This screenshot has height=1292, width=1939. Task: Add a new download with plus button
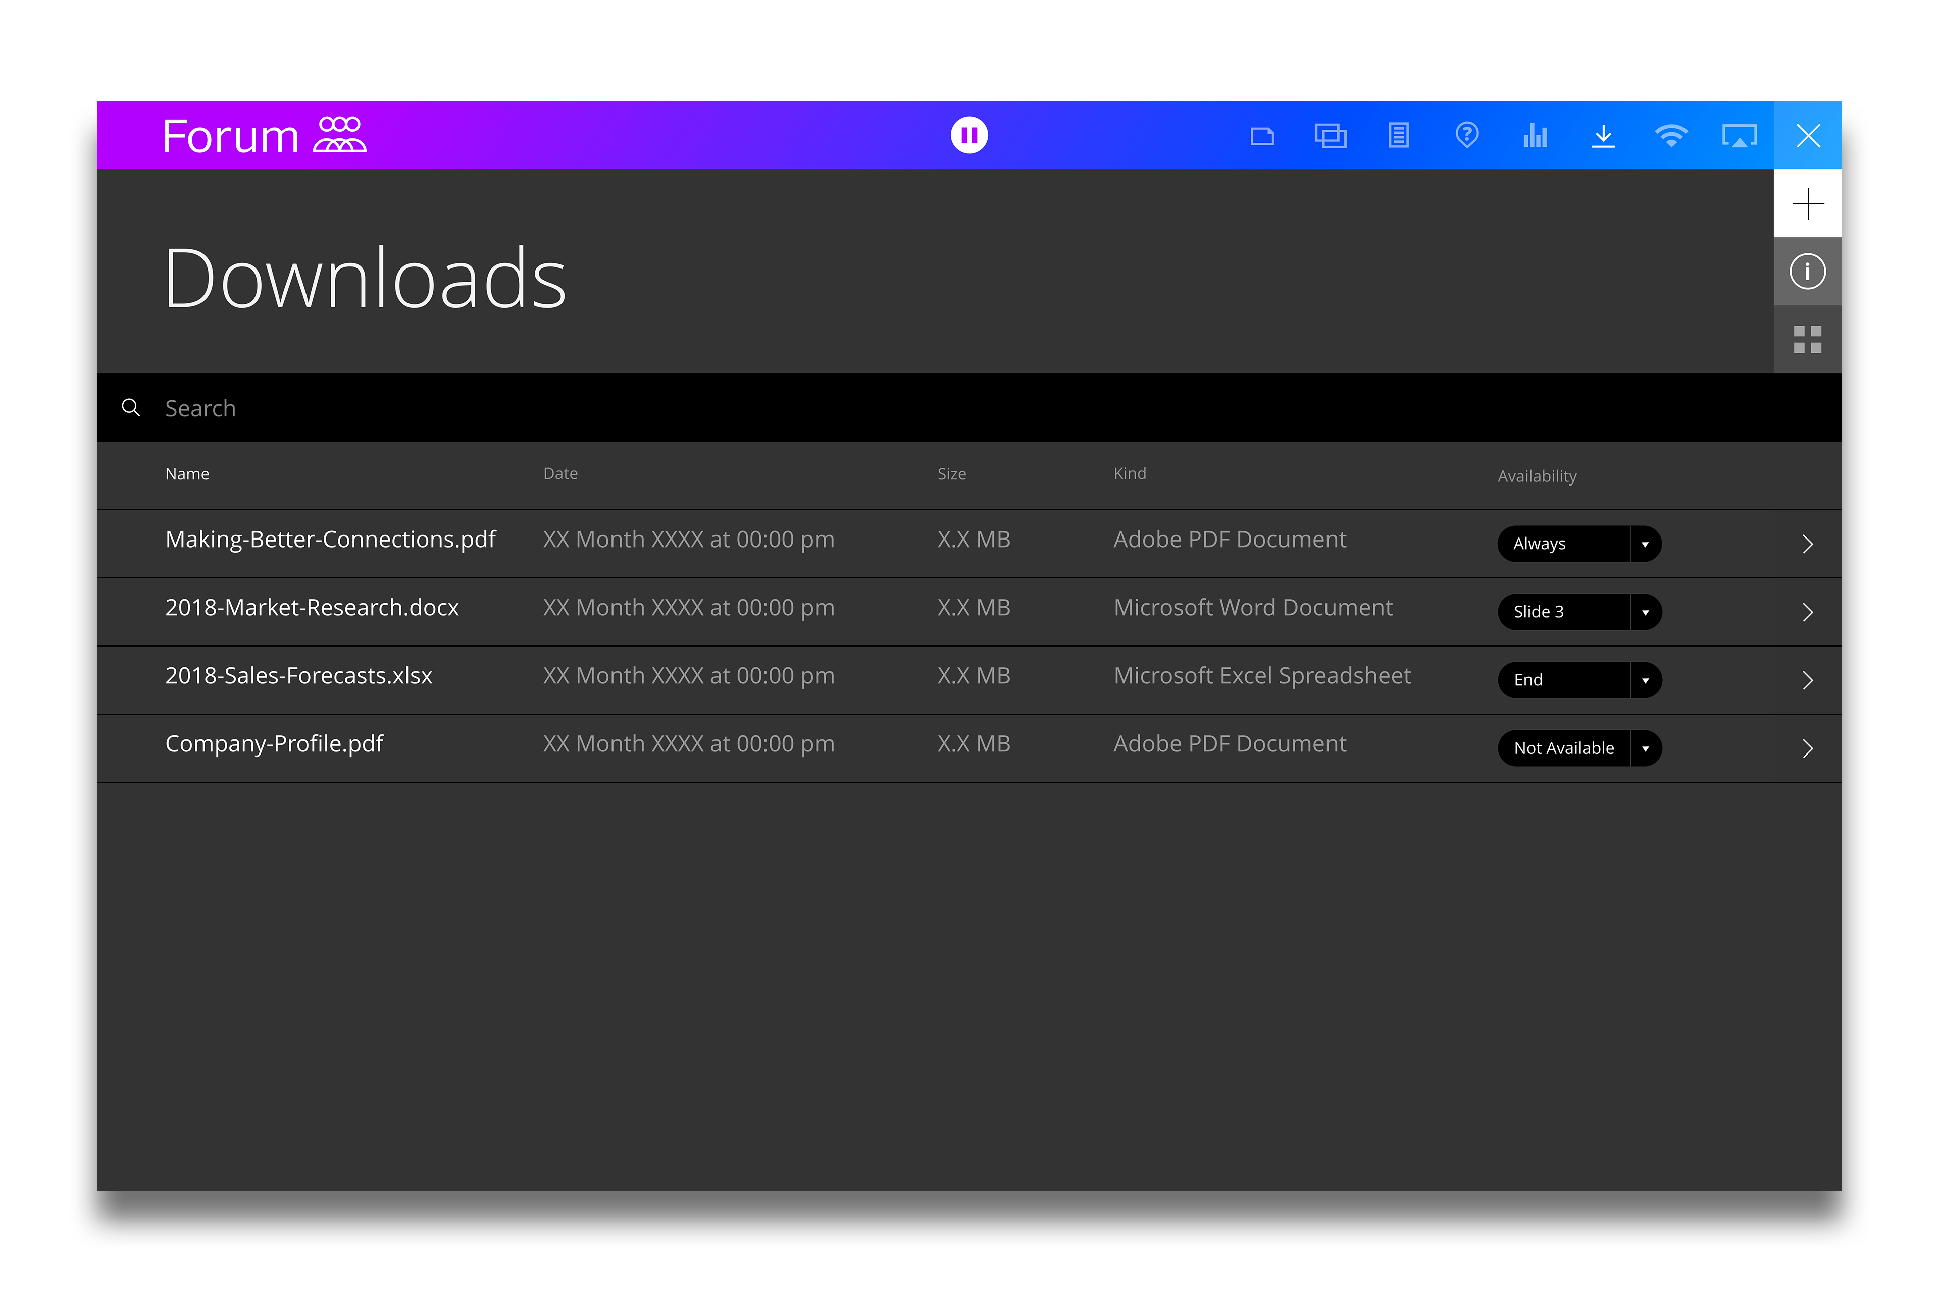click(1807, 203)
